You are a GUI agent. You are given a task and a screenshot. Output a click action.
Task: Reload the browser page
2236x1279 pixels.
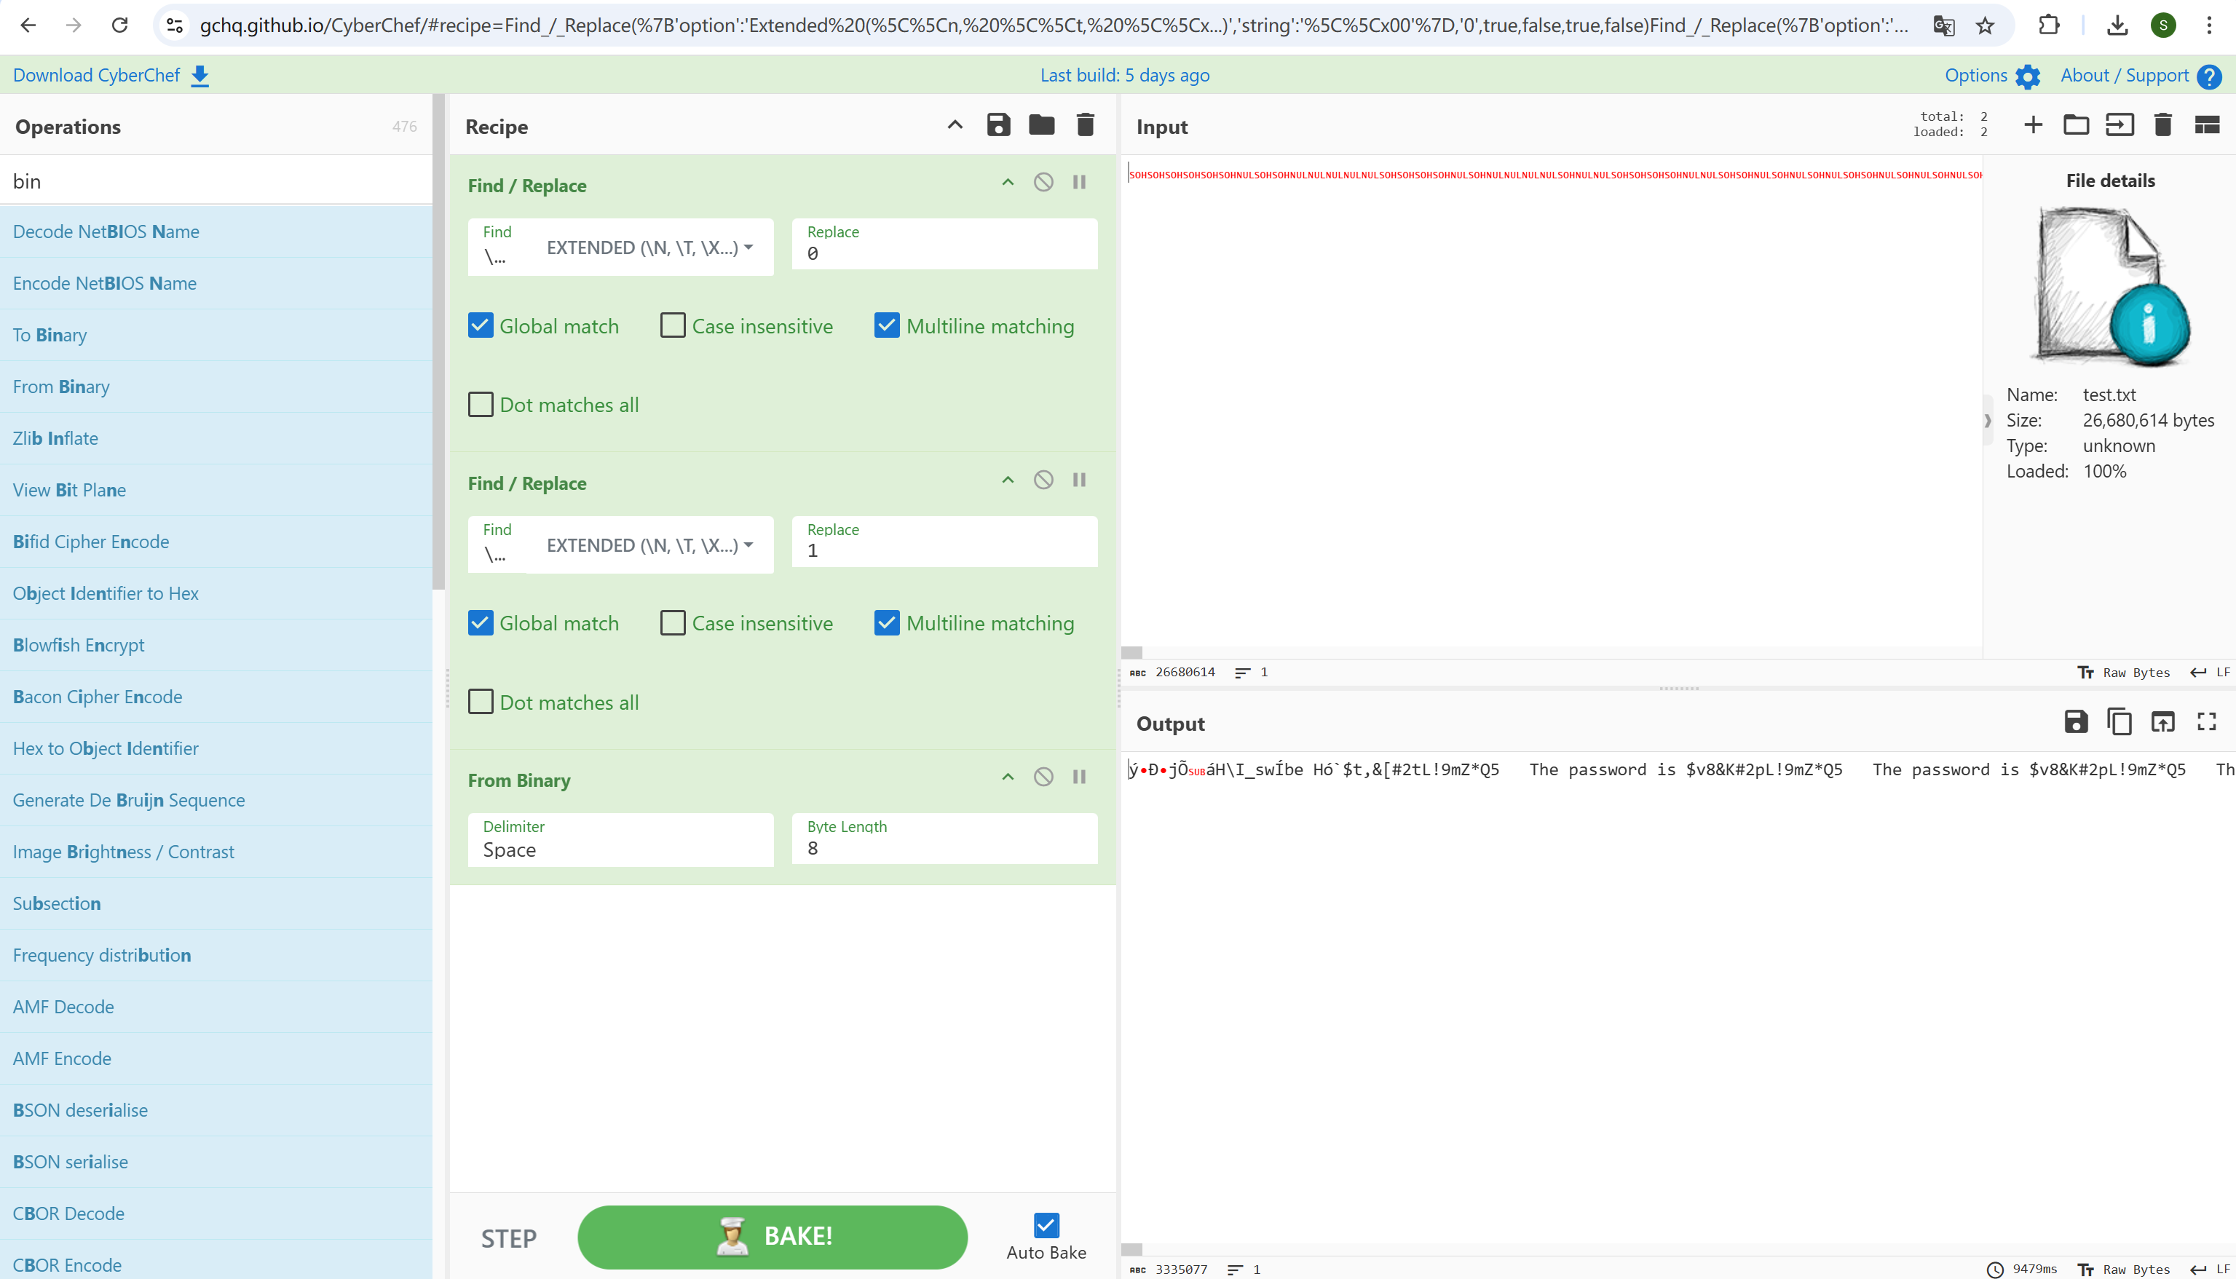[119, 25]
